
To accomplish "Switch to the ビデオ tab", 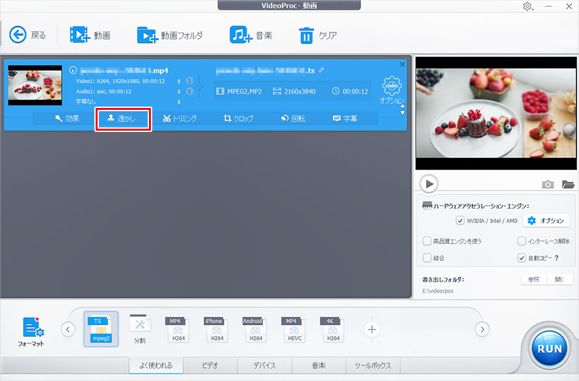I will [x=210, y=365].
